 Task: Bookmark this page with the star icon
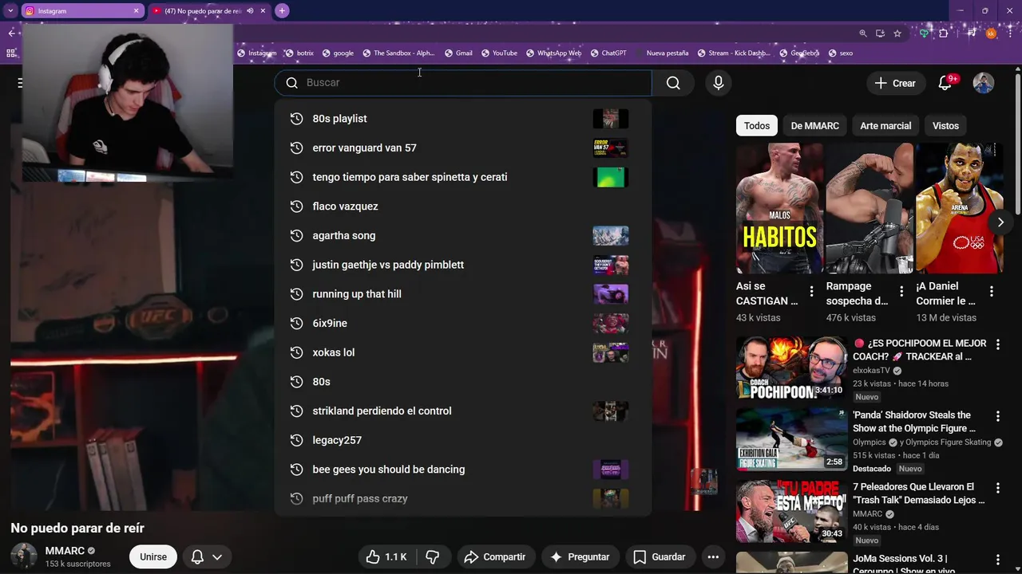[x=897, y=33]
